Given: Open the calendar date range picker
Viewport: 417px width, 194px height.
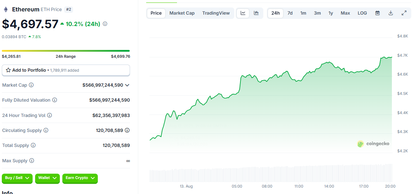Looking at the screenshot, I should click(x=377, y=13).
